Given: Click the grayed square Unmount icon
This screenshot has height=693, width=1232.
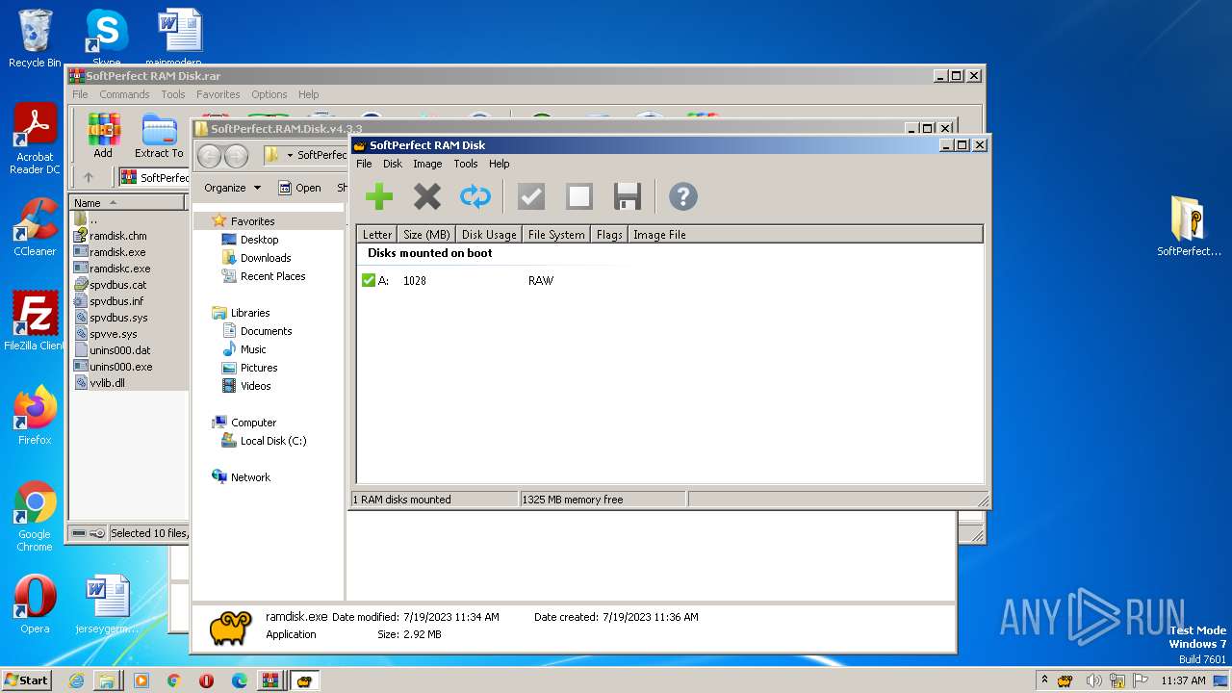Looking at the screenshot, I should 579,196.
